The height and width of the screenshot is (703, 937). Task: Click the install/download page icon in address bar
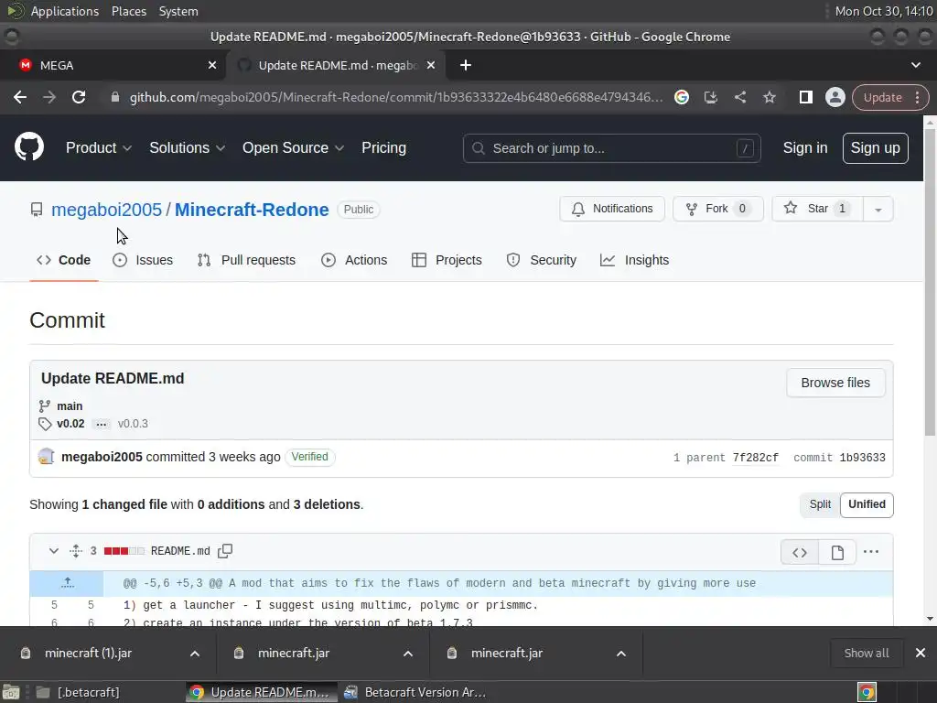tap(710, 97)
